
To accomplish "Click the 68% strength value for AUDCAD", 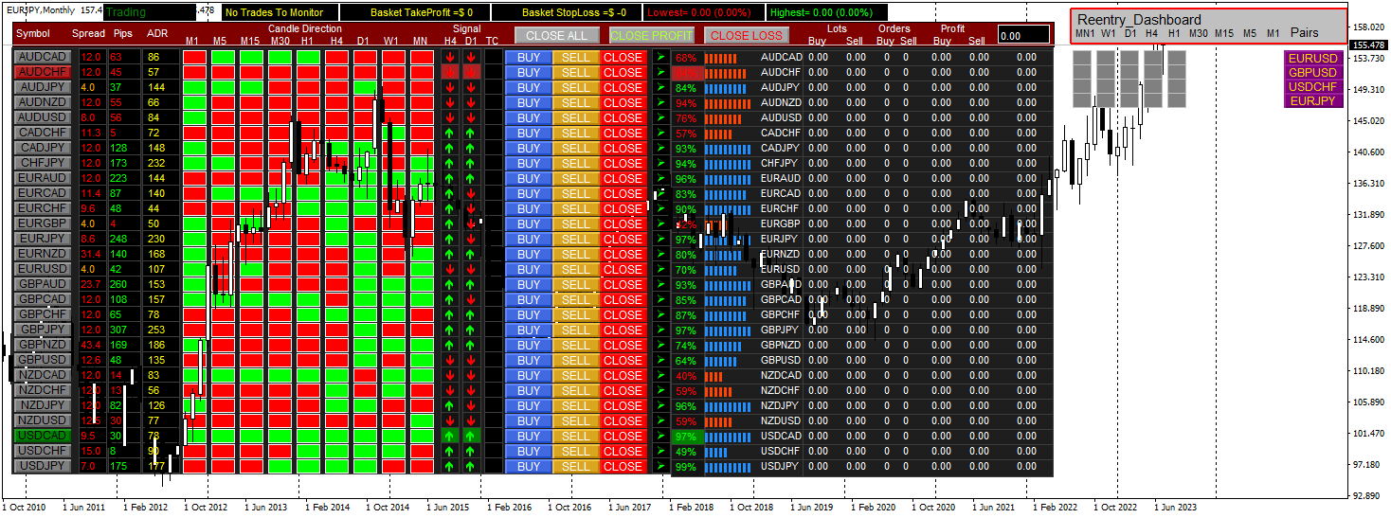I will tap(686, 58).
